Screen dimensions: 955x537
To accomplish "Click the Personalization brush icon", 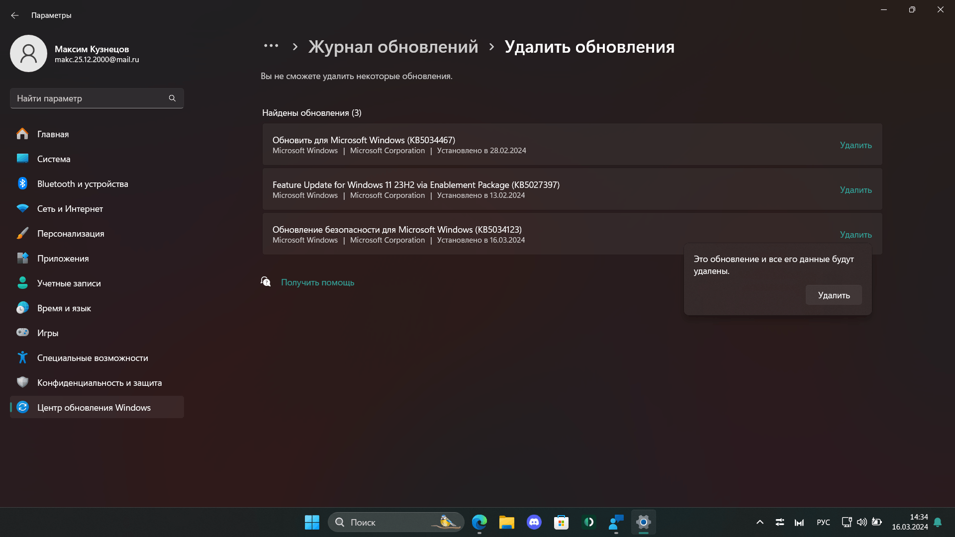I will pos(22,233).
